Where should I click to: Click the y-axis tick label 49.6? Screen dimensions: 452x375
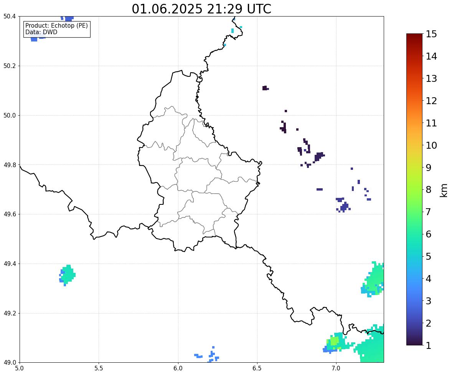[10, 214]
